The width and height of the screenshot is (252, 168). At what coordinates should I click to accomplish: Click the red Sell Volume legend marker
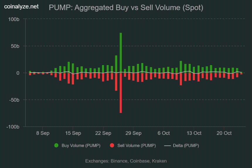[112, 145]
